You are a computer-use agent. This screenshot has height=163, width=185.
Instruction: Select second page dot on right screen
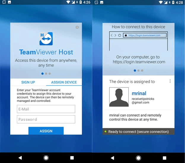pyautogui.click(x=138, y=71)
